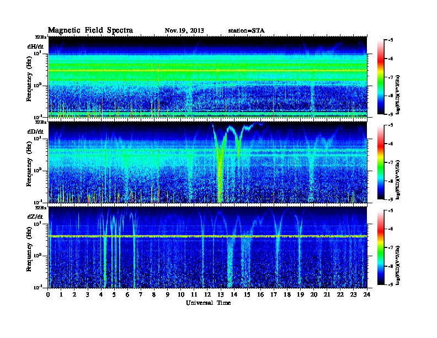Click hour "13" on the Universal Time axis
The width and height of the screenshot is (437, 338).
(x=221, y=294)
